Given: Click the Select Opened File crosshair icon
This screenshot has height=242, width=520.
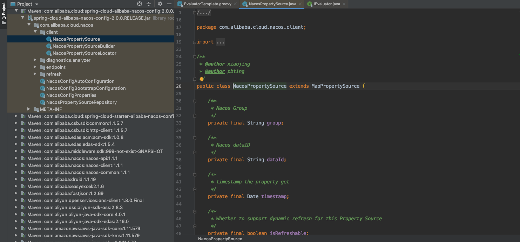Looking at the screenshot, I should click(139, 4).
